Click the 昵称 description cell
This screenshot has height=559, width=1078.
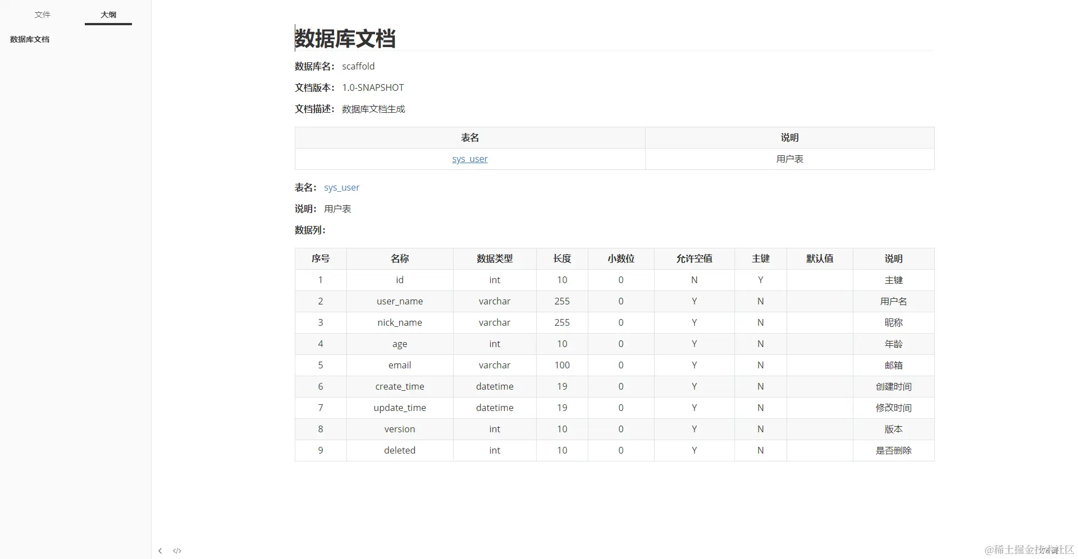pos(894,322)
